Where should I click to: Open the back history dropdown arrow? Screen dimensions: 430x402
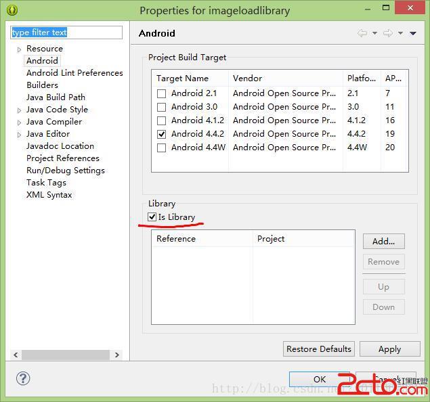tap(374, 33)
